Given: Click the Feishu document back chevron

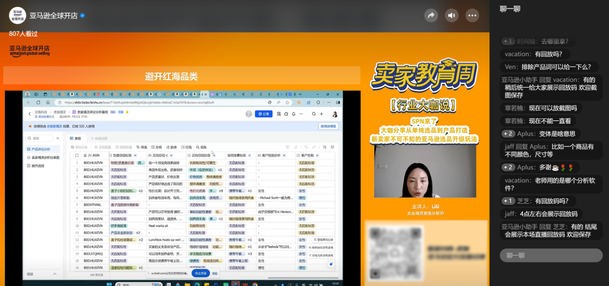Looking at the screenshot, I should 29,114.
